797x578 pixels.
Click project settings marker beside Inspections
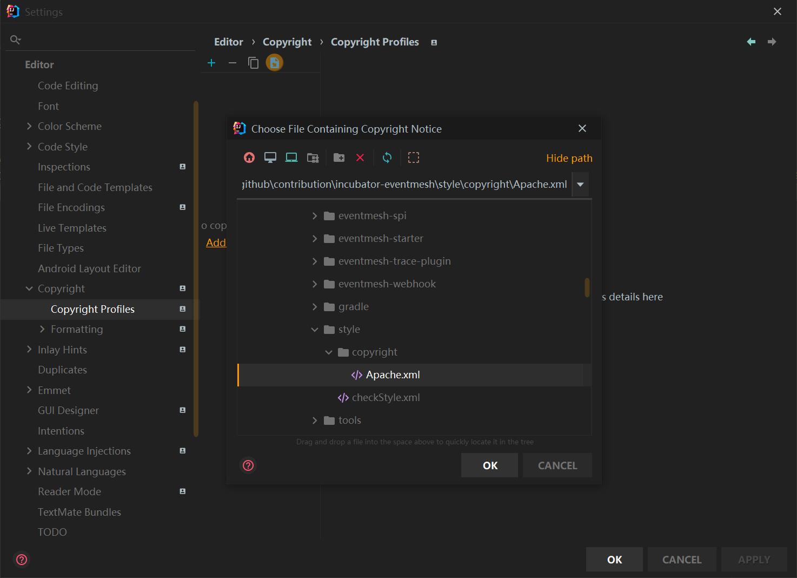pos(183,167)
